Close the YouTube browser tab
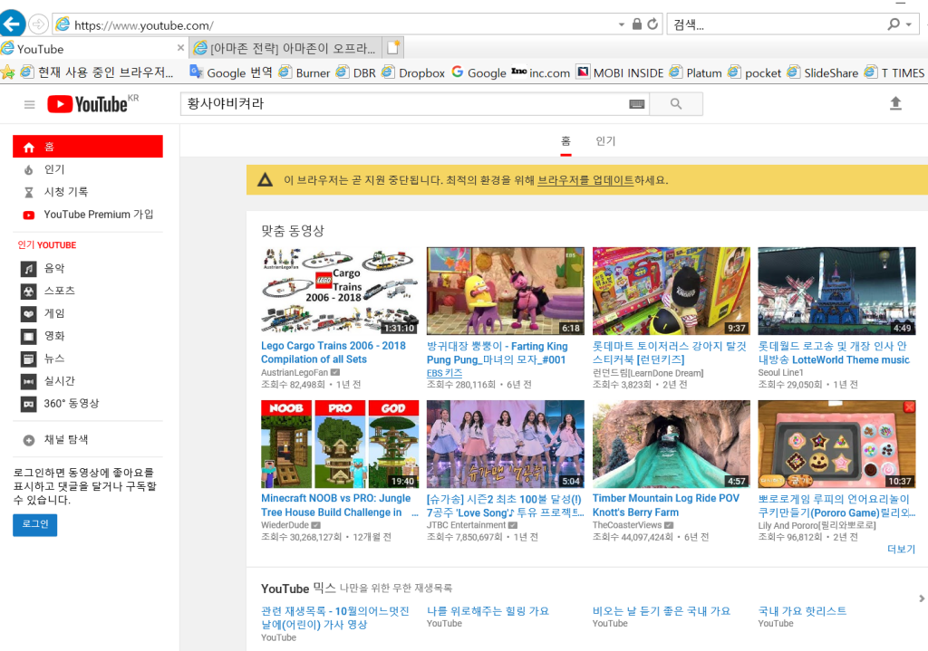This screenshot has height=651, width=928. (180, 48)
